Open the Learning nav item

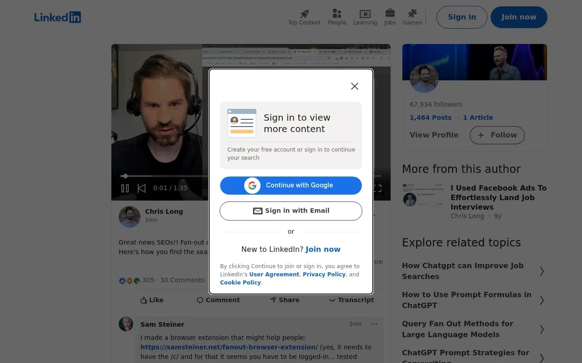pos(365,17)
